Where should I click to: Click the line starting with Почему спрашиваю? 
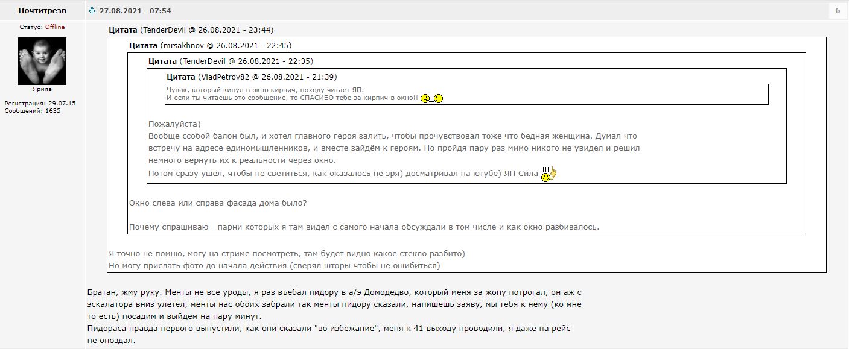(x=364, y=227)
